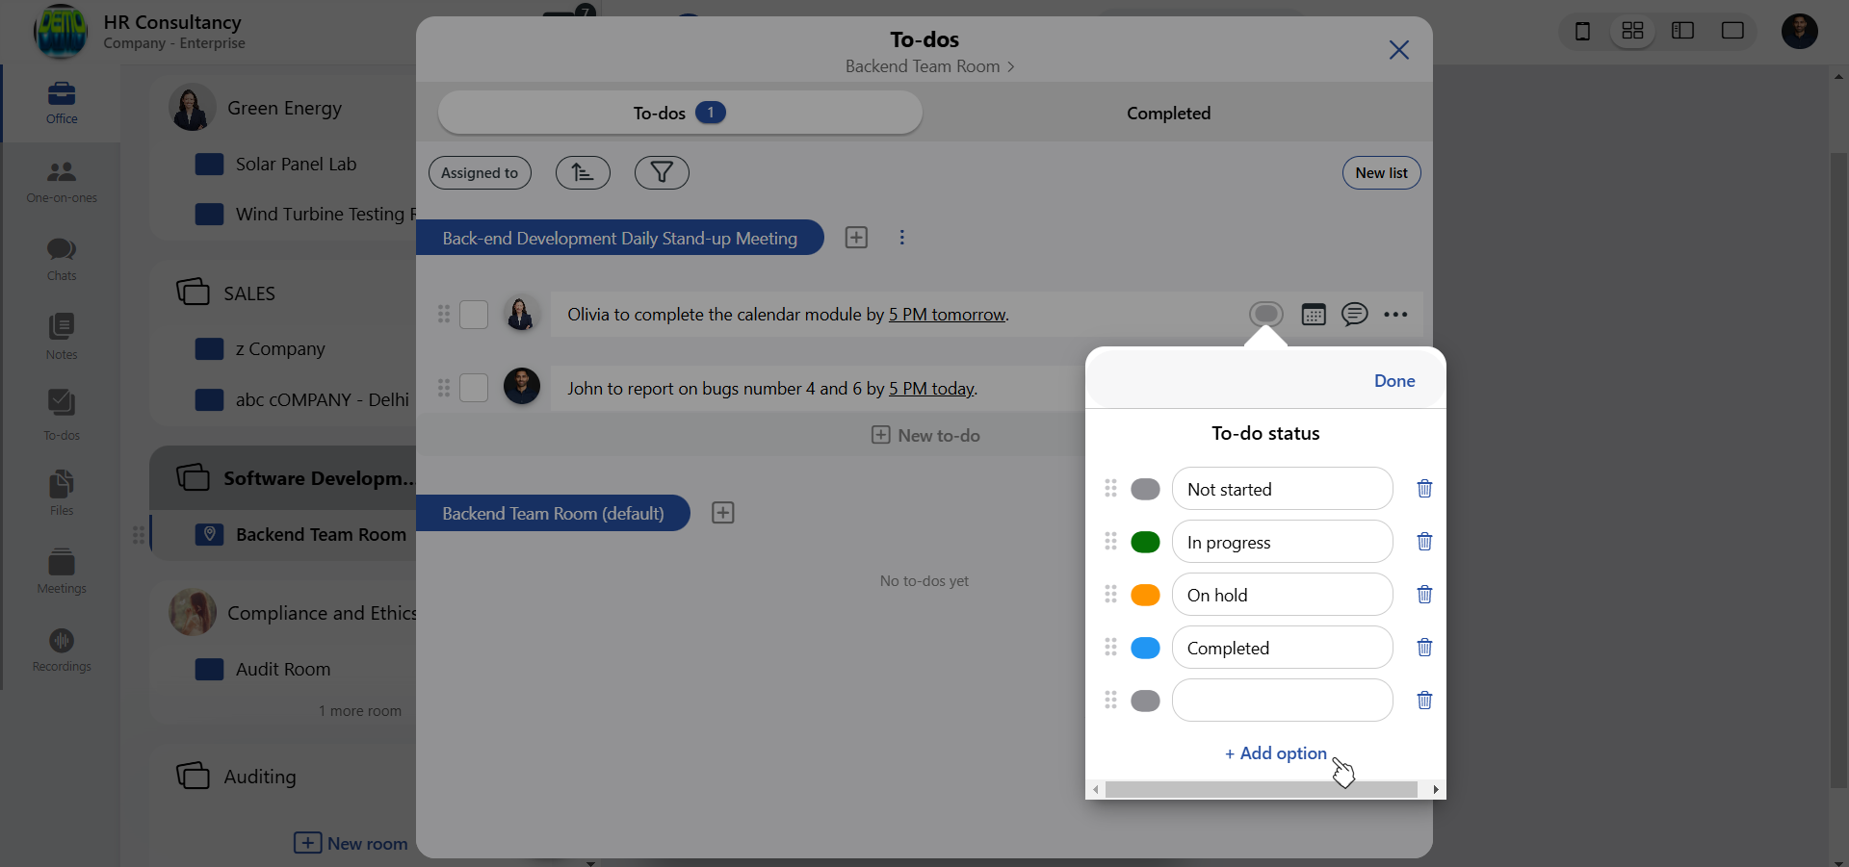The height and width of the screenshot is (867, 1849).
Task: Switch to phone layout view icon
Action: [1582, 31]
